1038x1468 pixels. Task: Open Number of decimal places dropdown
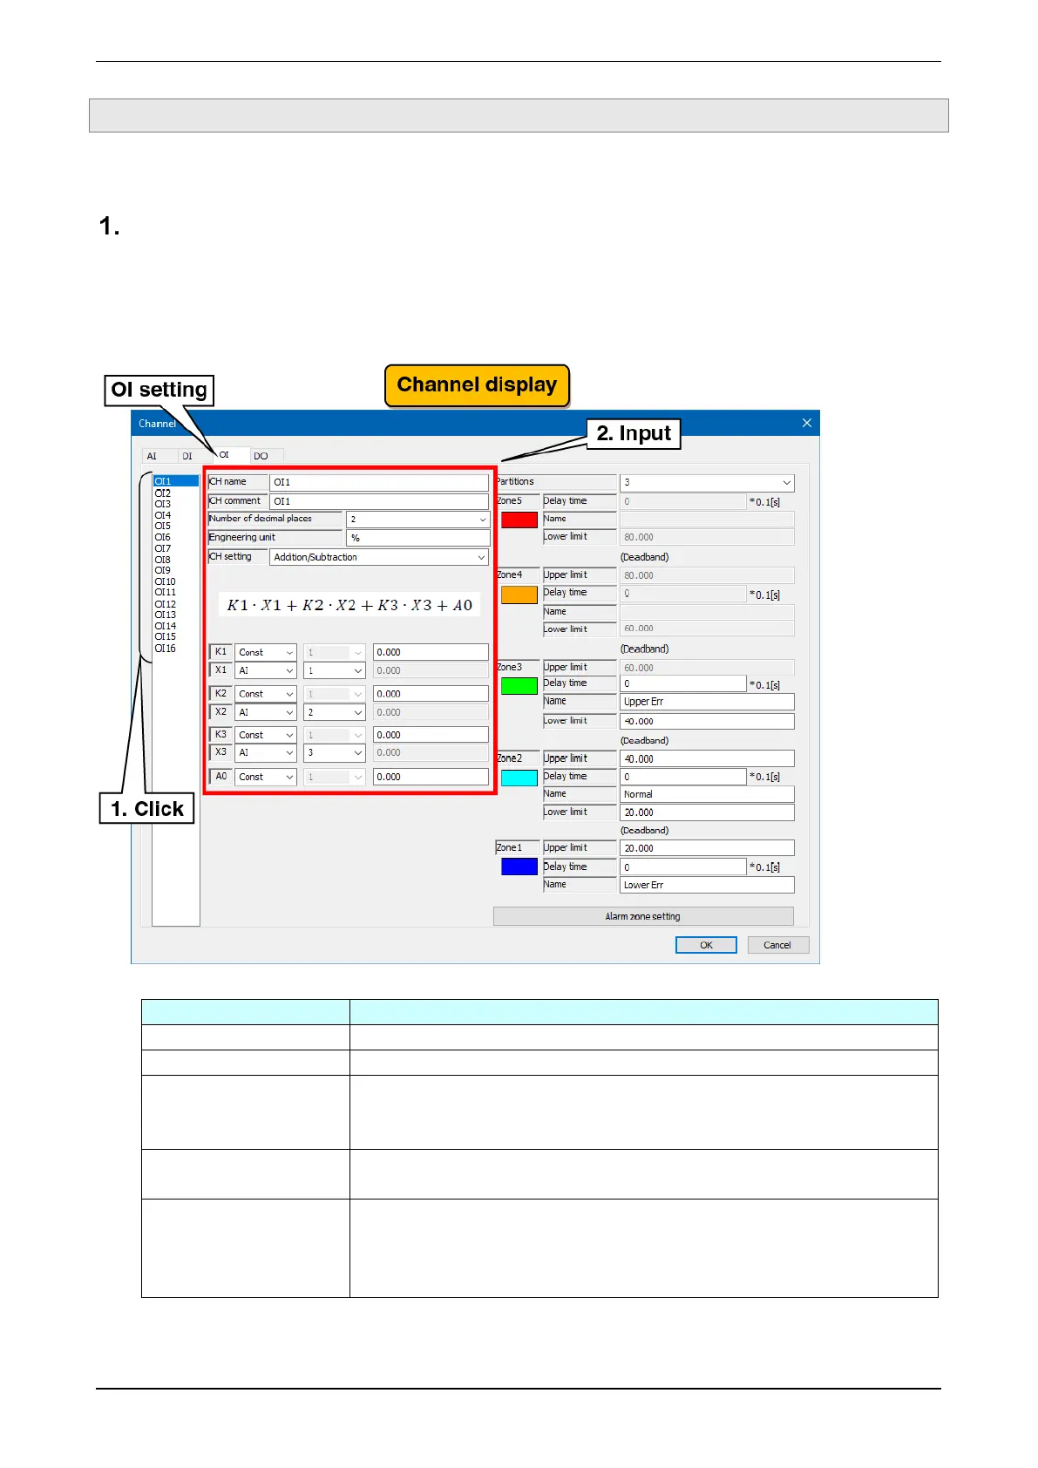click(418, 520)
